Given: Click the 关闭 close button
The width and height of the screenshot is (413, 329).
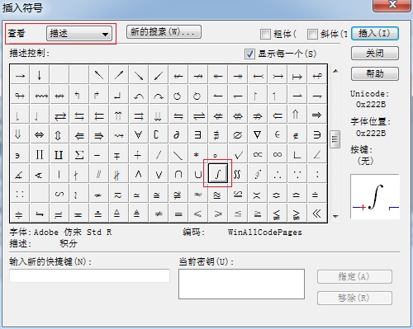Looking at the screenshot, I should tap(375, 53).
